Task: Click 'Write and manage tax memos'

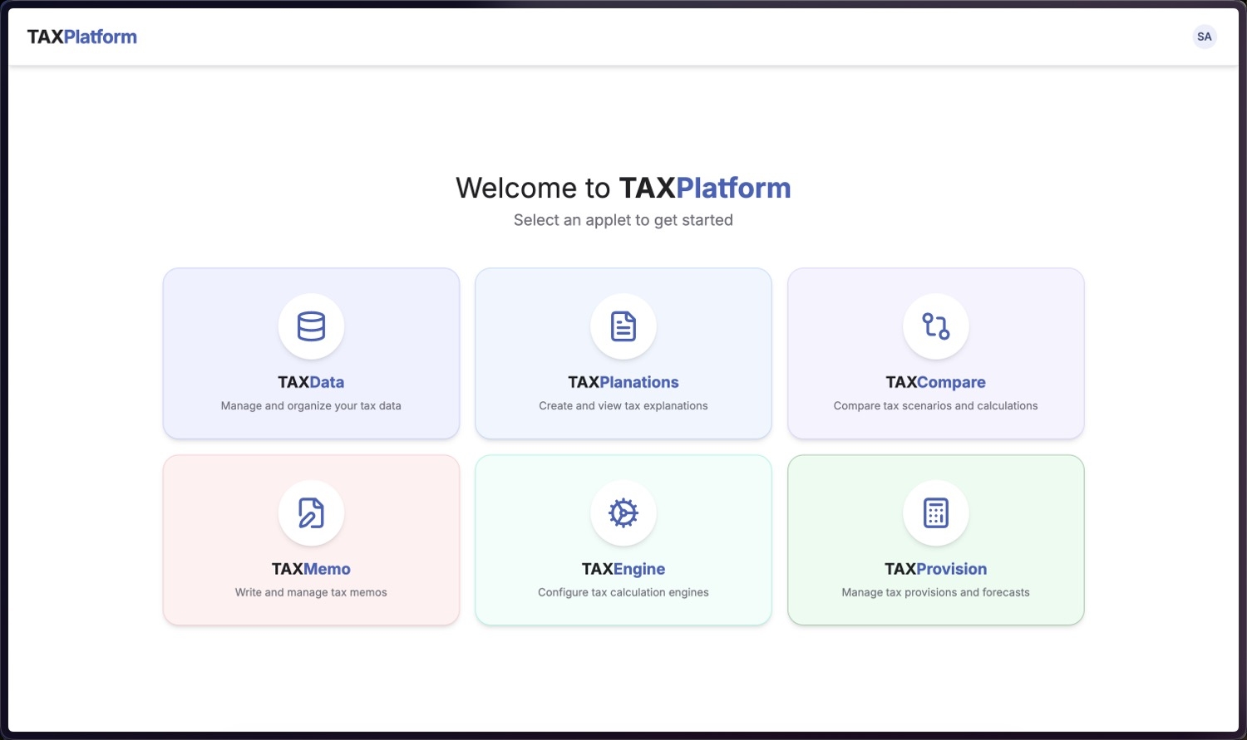Action: [311, 593]
